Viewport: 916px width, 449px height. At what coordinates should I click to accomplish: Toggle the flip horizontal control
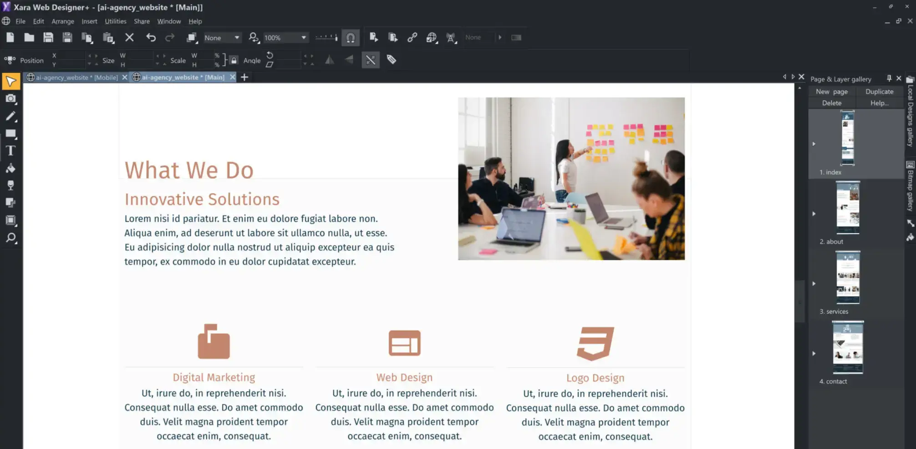(x=330, y=60)
